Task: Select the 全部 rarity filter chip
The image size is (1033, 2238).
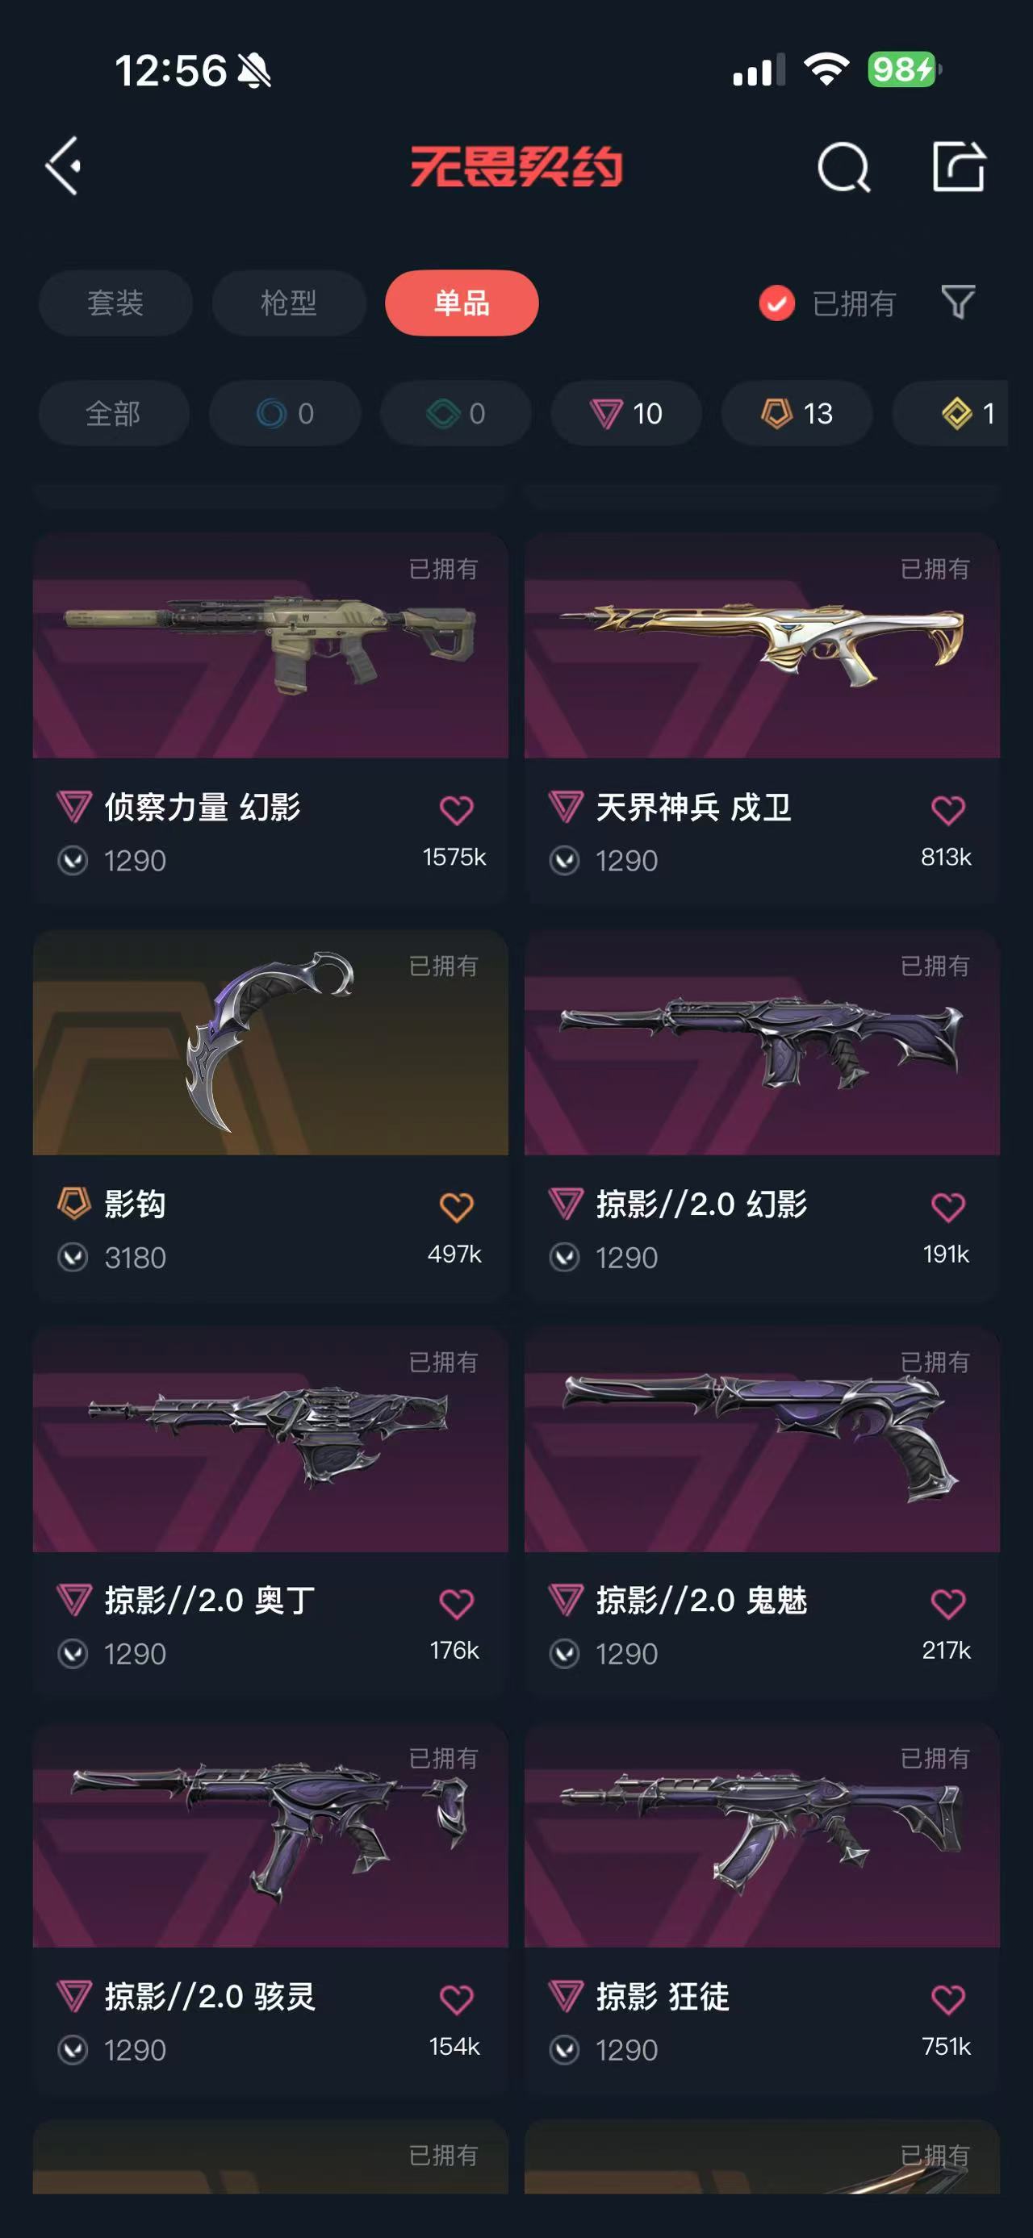Action: coord(114,414)
